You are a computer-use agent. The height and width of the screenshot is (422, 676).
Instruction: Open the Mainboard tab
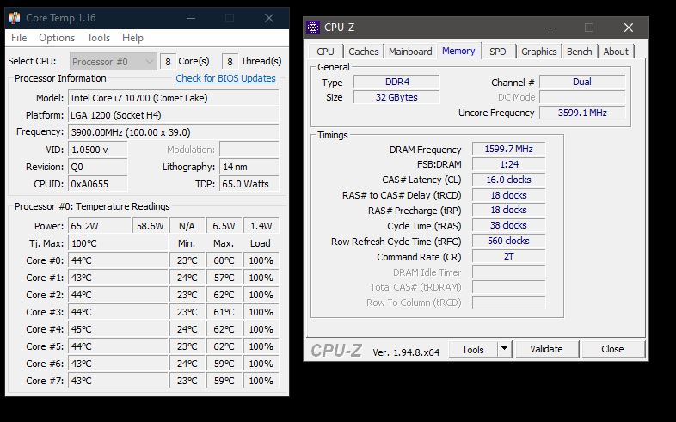pyautogui.click(x=410, y=52)
